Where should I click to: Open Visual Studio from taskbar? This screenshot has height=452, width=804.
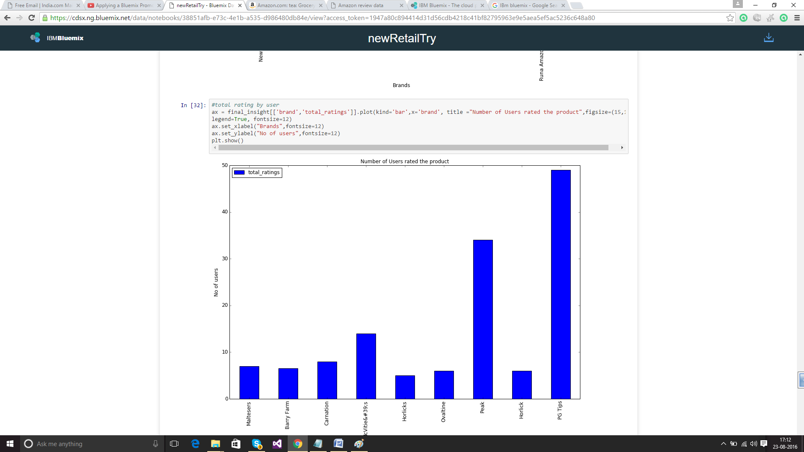(x=277, y=444)
